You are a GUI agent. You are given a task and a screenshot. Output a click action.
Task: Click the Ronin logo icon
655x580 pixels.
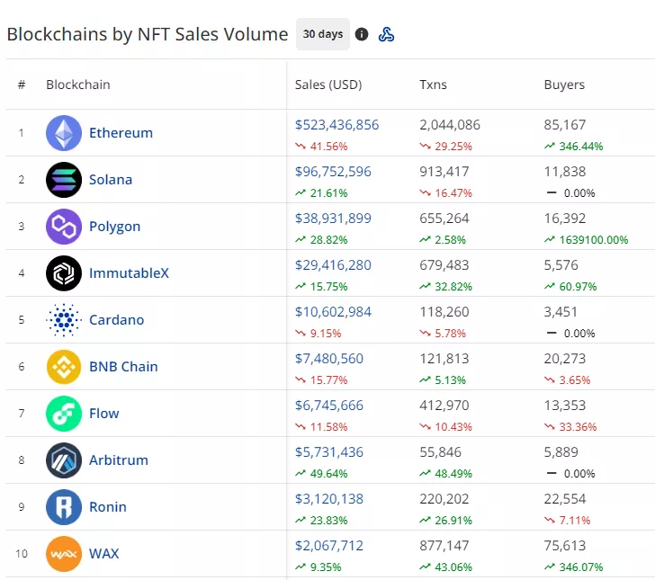pyautogui.click(x=64, y=507)
